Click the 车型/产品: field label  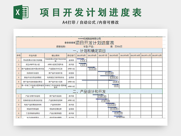(x=89, y=47)
